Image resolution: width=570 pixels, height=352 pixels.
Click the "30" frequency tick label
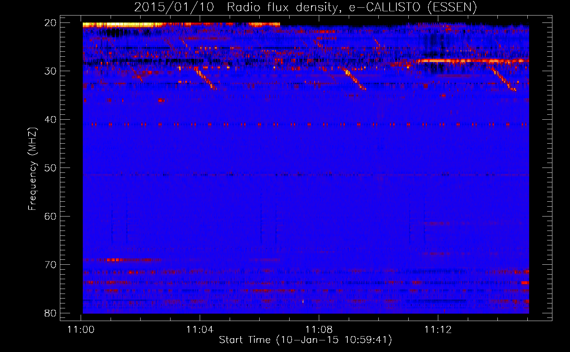point(50,71)
